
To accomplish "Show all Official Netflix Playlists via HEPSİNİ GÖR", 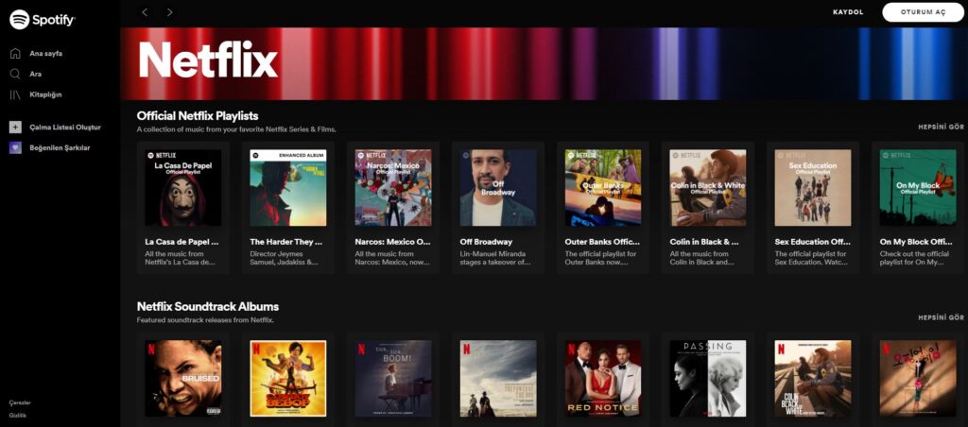I will tap(941, 127).
